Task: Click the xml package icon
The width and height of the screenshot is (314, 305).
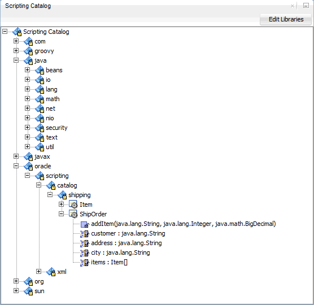Action: pos(51,272)
